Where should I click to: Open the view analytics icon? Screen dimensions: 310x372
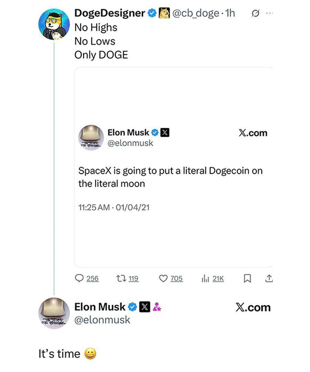coord(205,278)
